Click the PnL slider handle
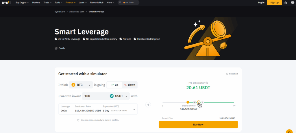Viewport: 296px width, 133px height. 198,102
